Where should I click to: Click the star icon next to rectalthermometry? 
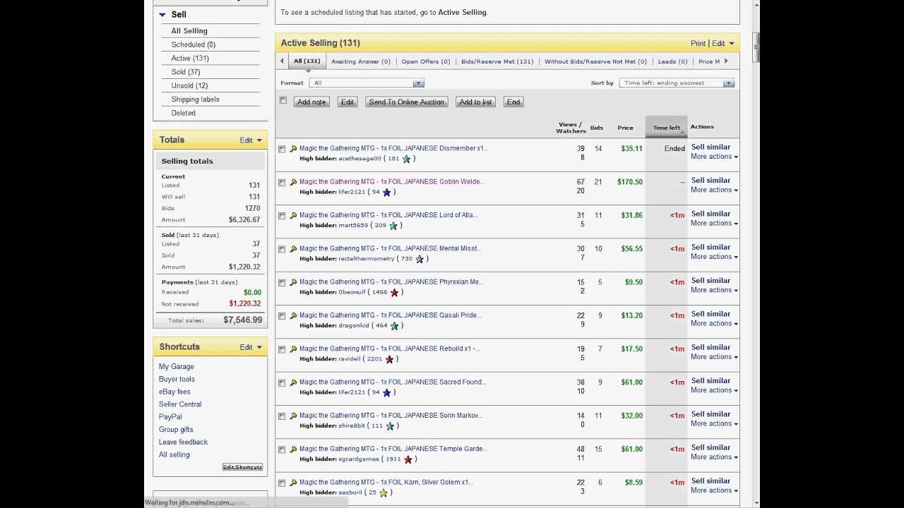point(420,259)
